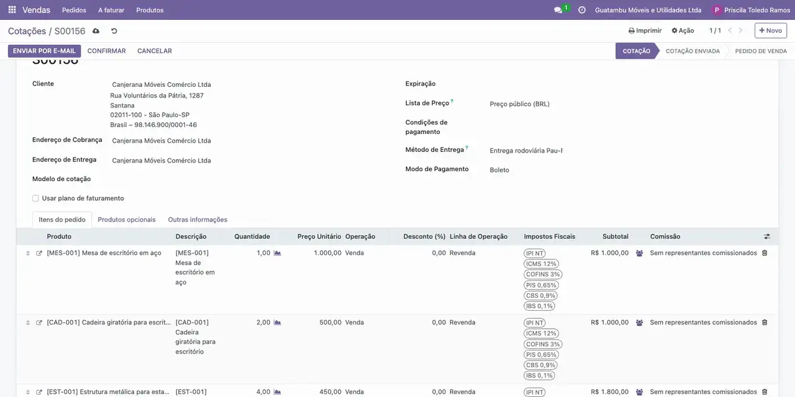Switch to Outras informações tab

click(198, 220)
